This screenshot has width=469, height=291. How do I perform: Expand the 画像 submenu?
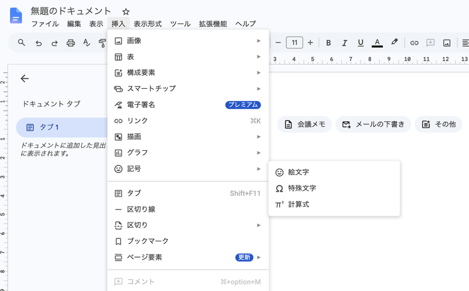188,40
